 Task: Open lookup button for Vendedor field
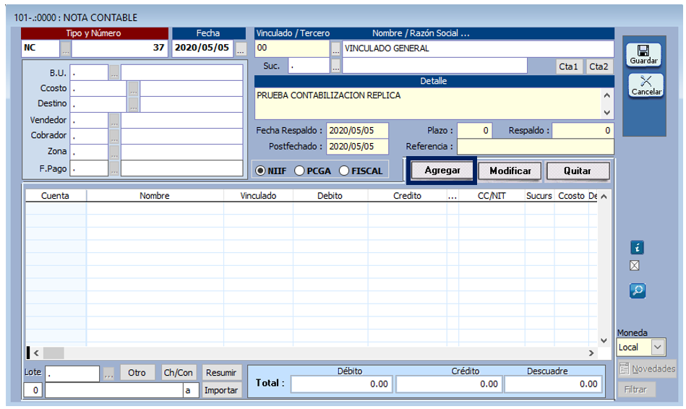113,120
